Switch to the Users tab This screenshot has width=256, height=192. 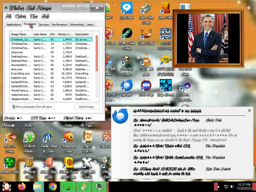90,24
